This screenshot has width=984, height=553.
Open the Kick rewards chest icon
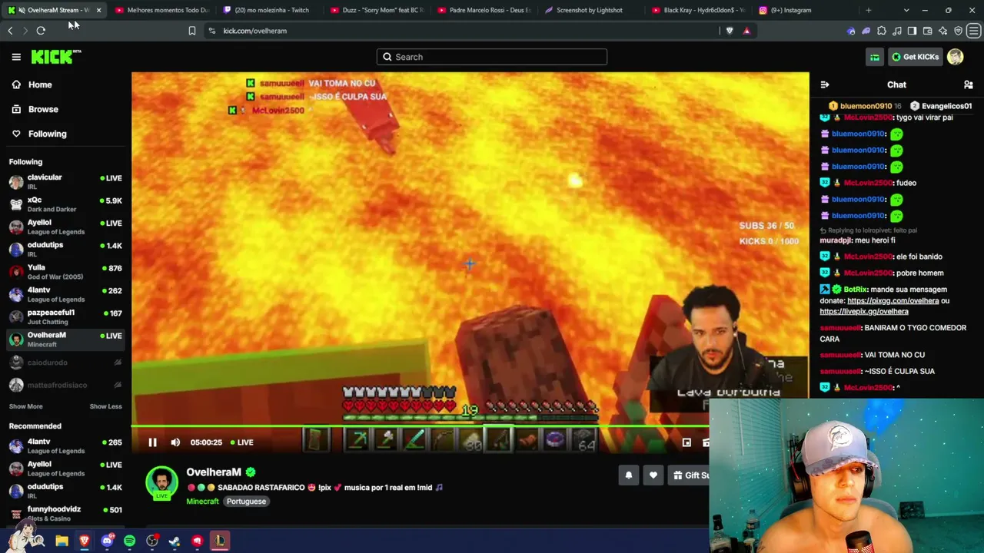click(875, 57)
